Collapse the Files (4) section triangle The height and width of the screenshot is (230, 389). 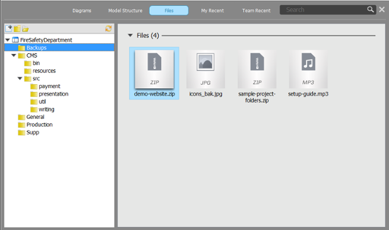click(x=130, y=36)
